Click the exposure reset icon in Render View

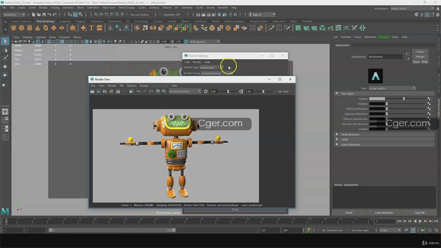click(x=205, y=91)
